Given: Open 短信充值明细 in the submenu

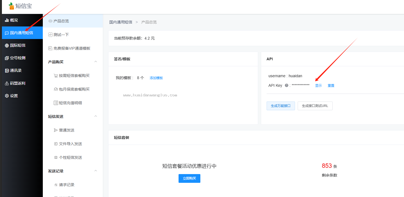Looking at the screenshot, I should [x=73, y=103].
